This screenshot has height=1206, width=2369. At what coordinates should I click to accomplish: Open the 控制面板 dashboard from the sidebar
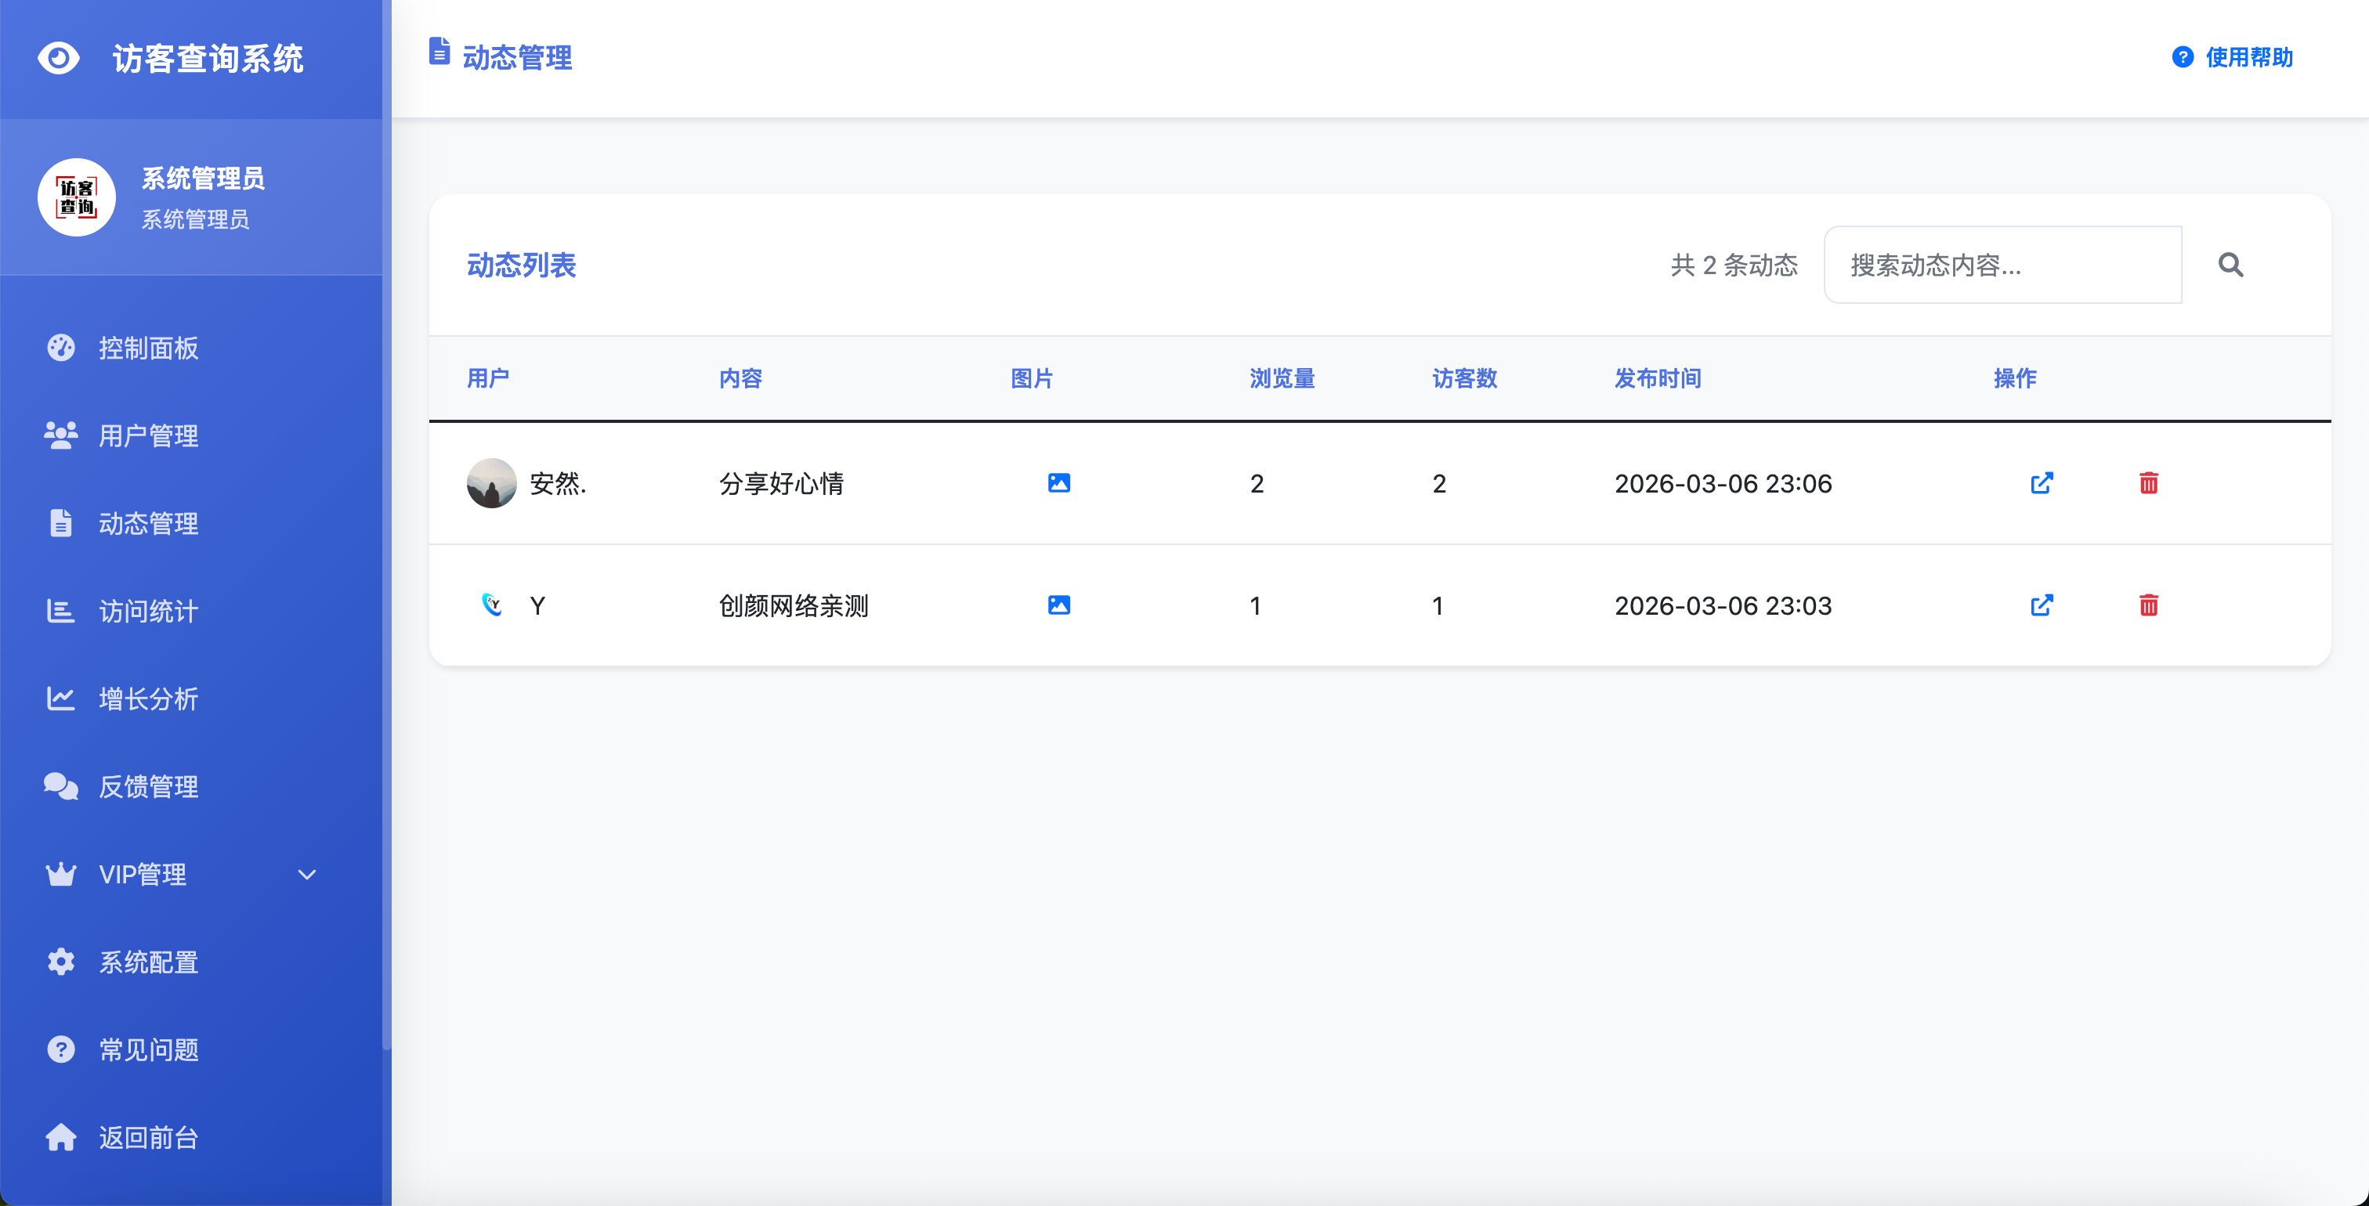(148, 348)
